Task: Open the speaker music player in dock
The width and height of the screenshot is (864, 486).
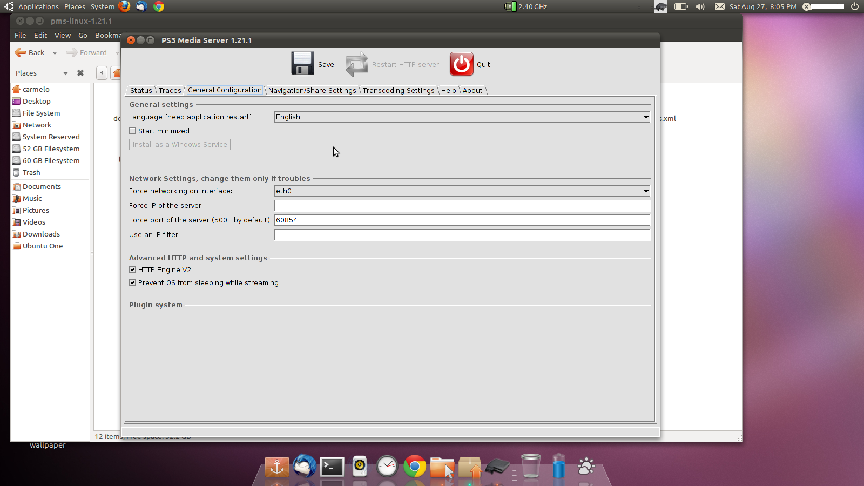Action: pos(360,467)
